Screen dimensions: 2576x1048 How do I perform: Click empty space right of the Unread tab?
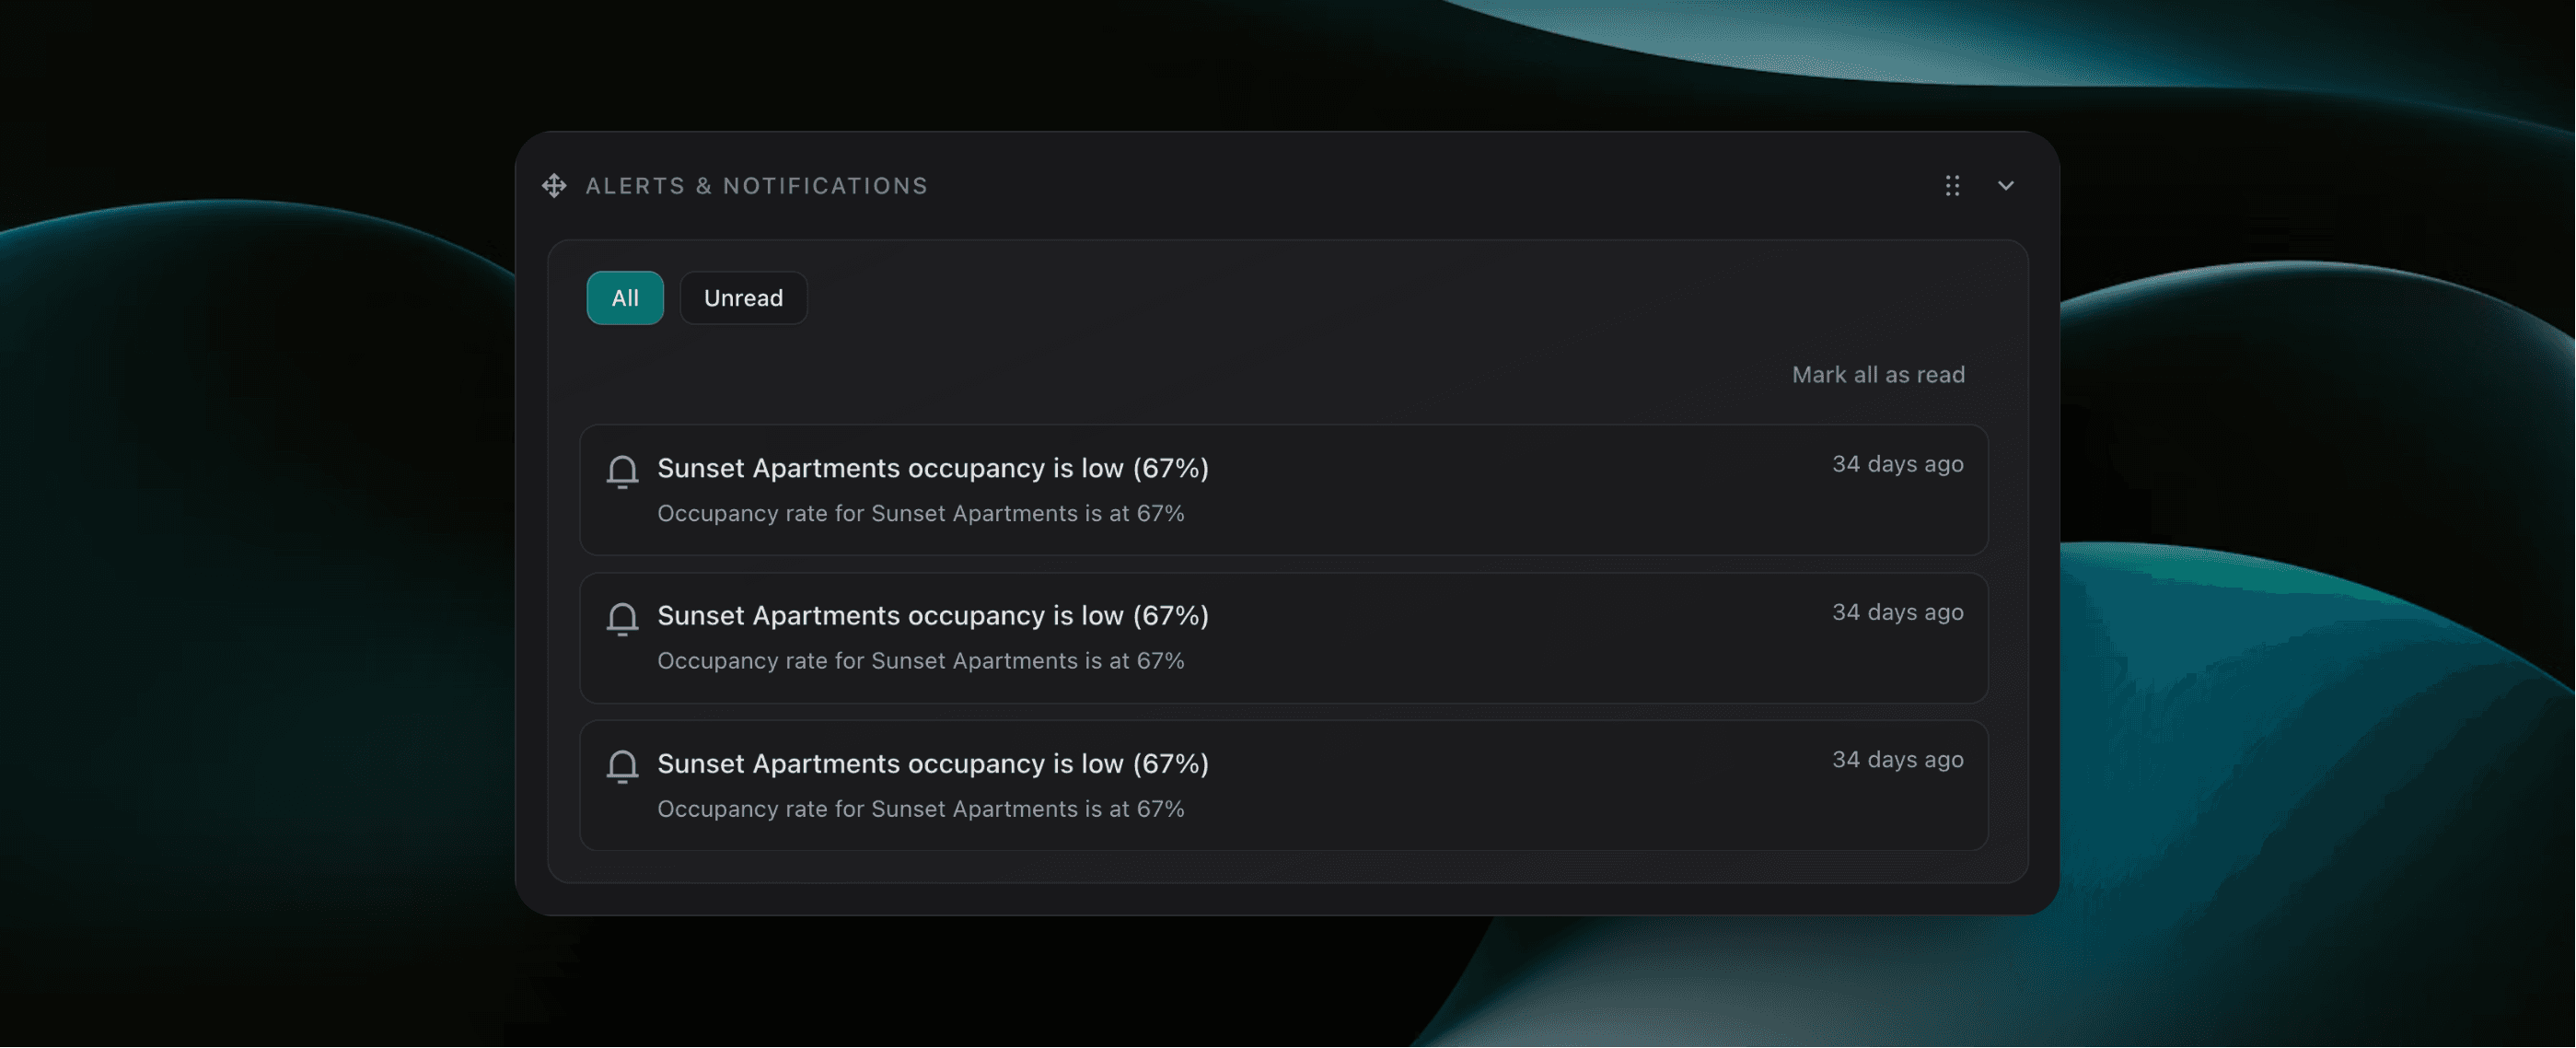(1300, 298)
